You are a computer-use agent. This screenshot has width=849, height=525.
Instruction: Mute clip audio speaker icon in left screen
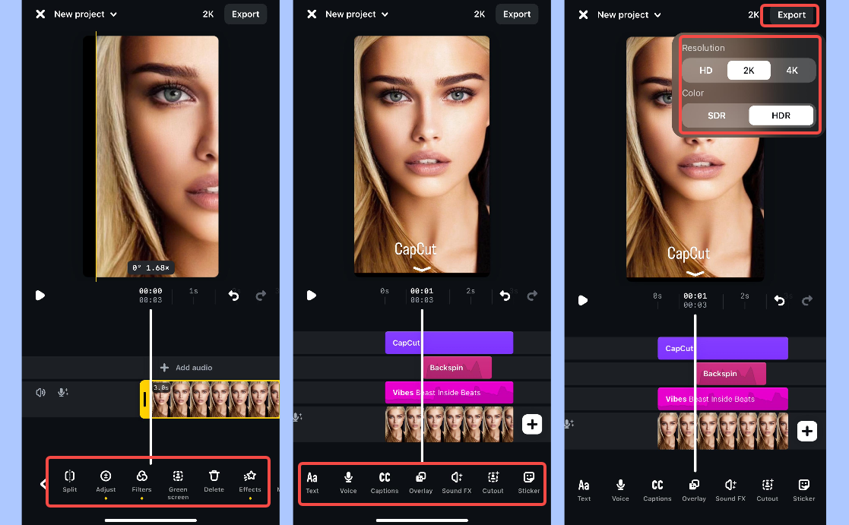click(40, 392)
